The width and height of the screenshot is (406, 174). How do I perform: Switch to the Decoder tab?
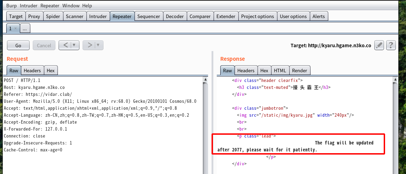[175, 16]
